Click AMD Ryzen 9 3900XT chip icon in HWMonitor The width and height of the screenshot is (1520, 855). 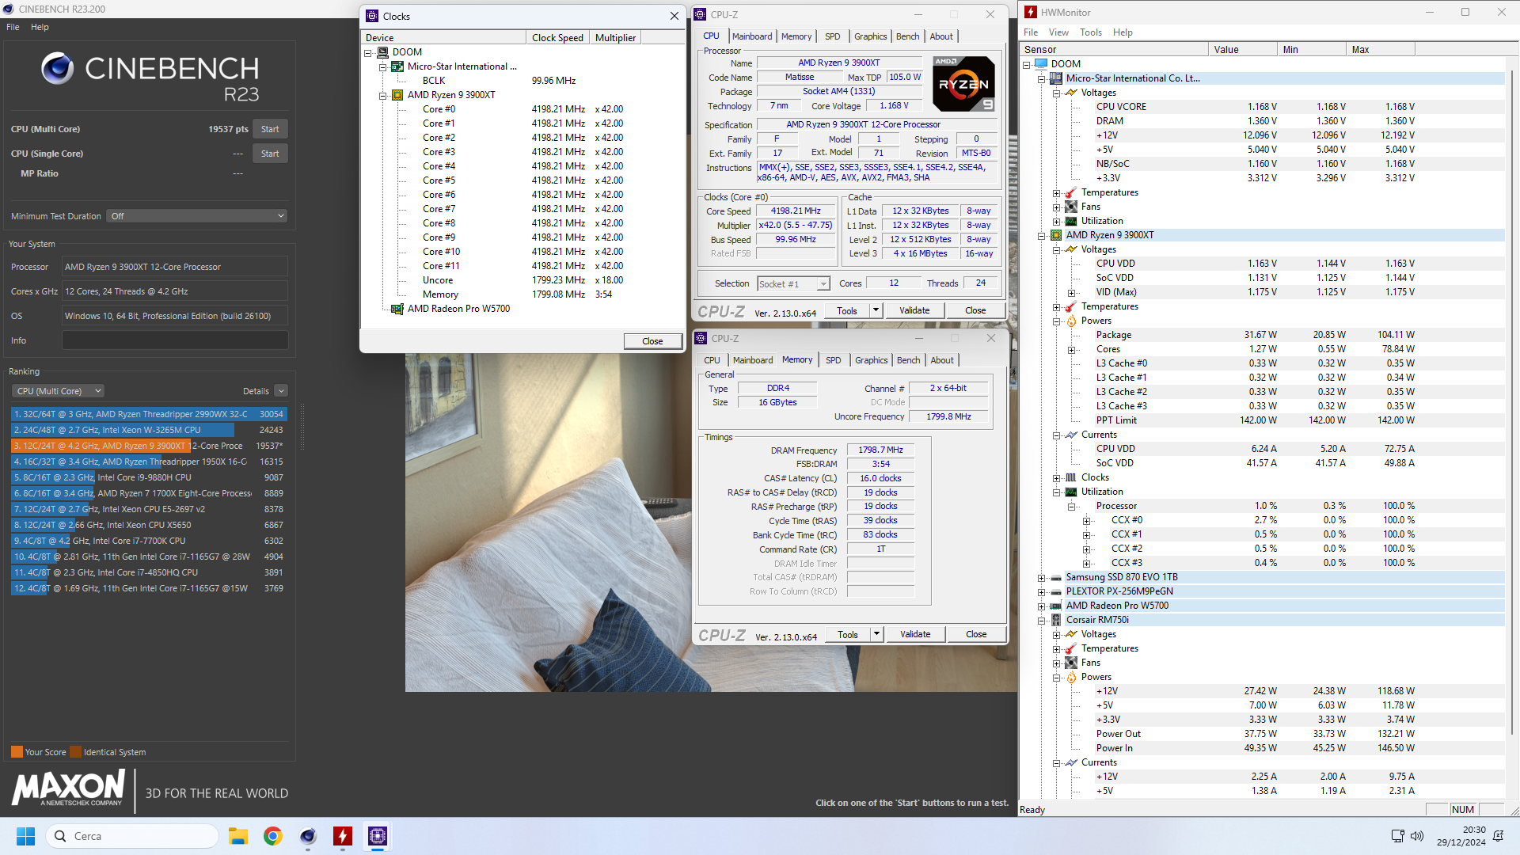point(1056,235)
